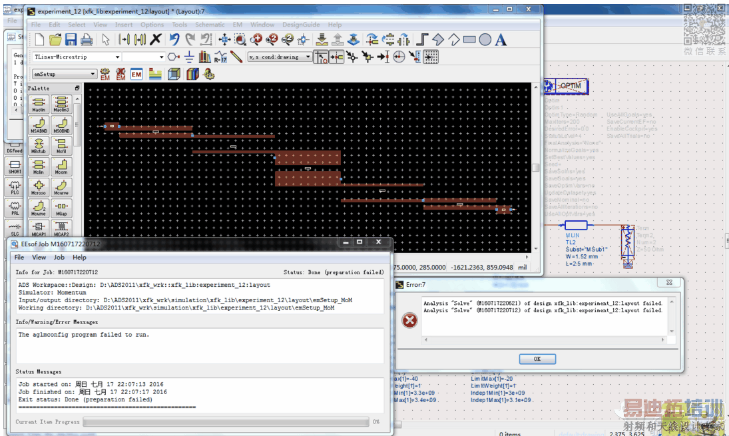Image resolution: width=729 pixels, height=436 pixels.
Task: Select the Mcroso cross component
Action: 39,187
